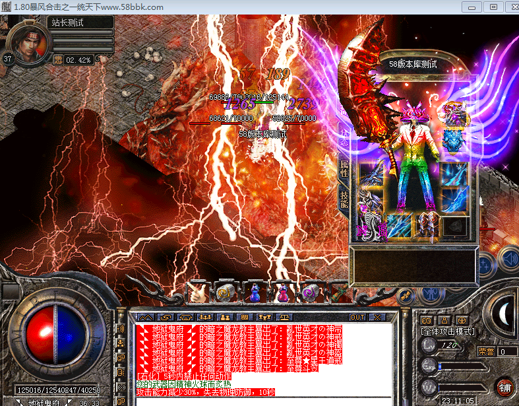This screenshot has height=406, width=519.
Task: Open the character figure round button
Action: pos(431,294)
